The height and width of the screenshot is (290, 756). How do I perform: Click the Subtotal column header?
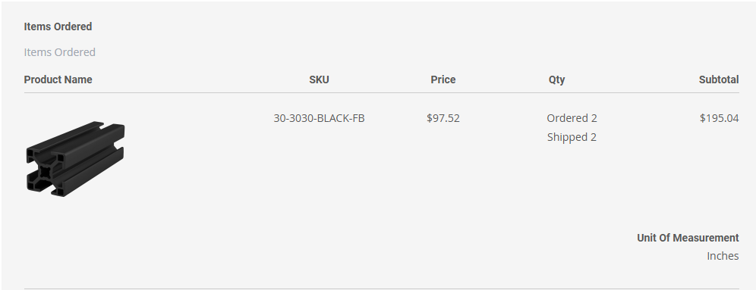(x=719, y=80)
